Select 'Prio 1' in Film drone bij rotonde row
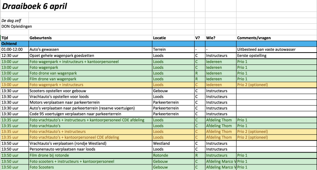Image resolution: width=317 pixels, height=170 pixels. [277, 155]
